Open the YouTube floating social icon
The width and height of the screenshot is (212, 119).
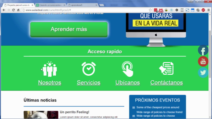203,61
